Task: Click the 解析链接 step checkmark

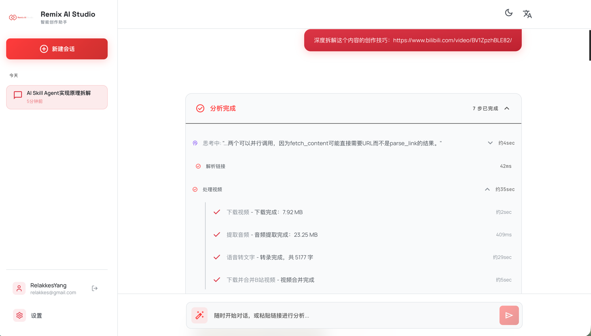Action: coord(198,166)
